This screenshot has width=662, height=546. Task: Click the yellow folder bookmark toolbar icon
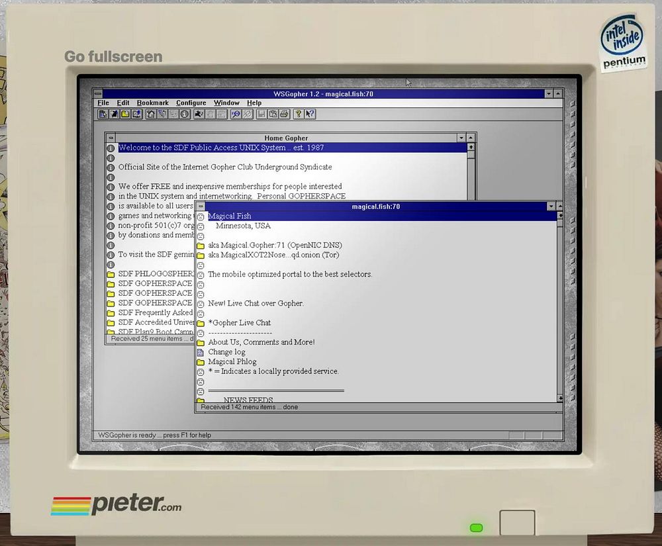pyautogui.click(x=125, y=114)
